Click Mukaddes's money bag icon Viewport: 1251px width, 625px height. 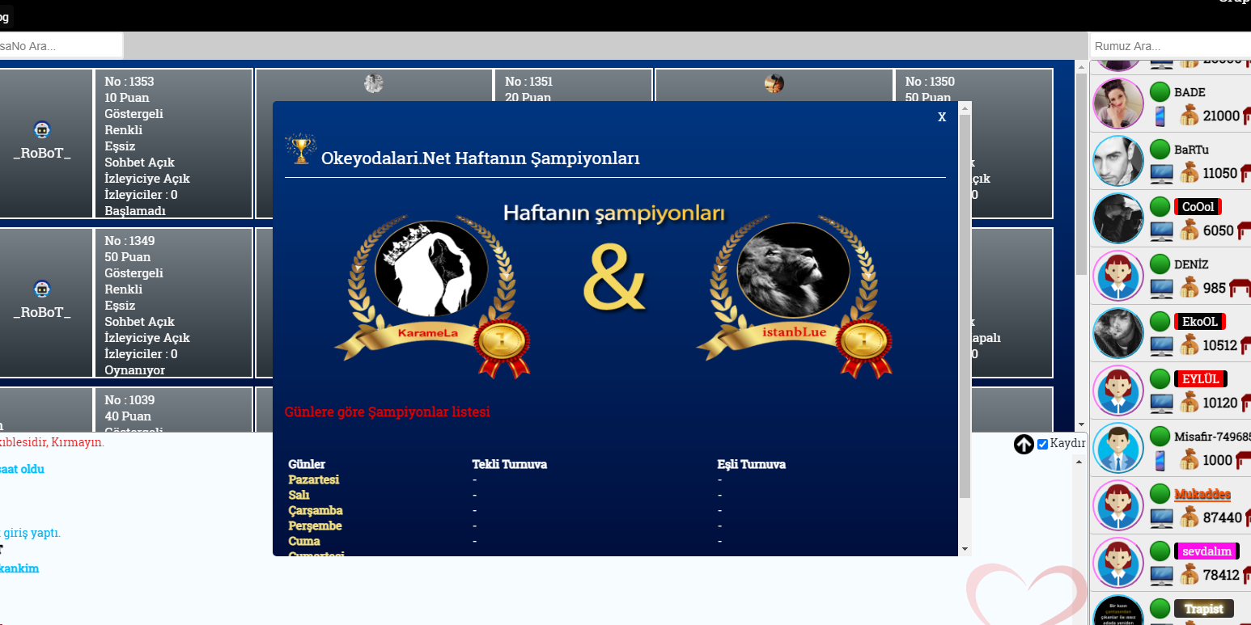(1189, 517)
